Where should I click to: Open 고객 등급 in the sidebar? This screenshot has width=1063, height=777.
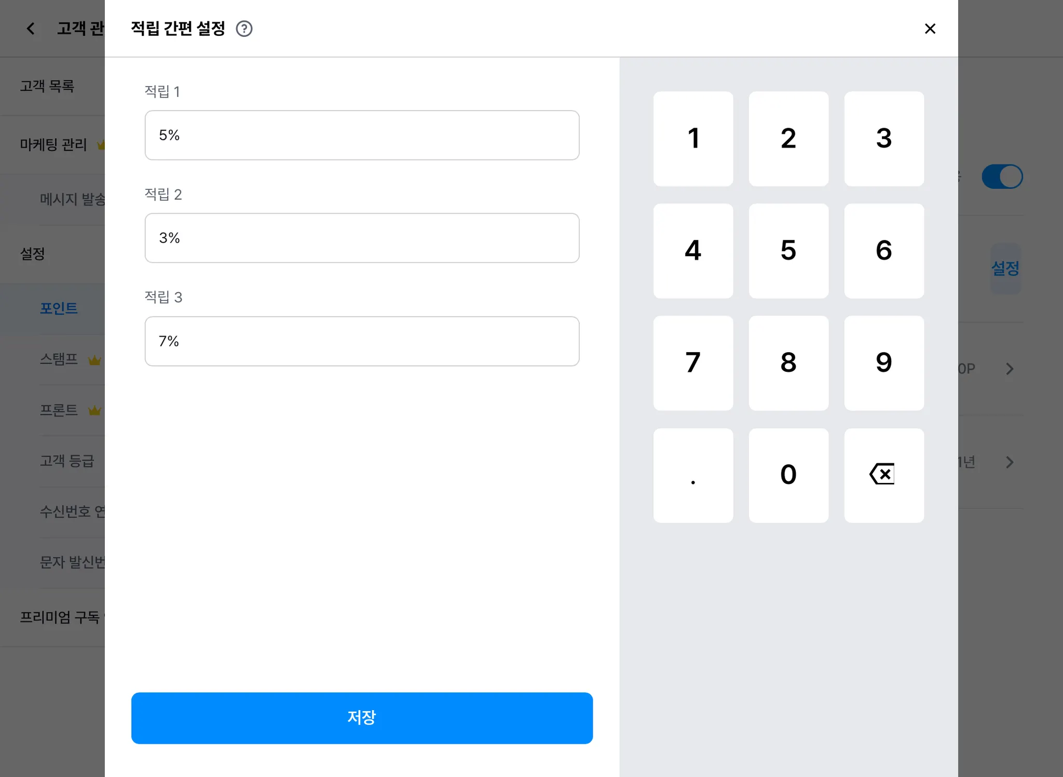click(67, 461)
